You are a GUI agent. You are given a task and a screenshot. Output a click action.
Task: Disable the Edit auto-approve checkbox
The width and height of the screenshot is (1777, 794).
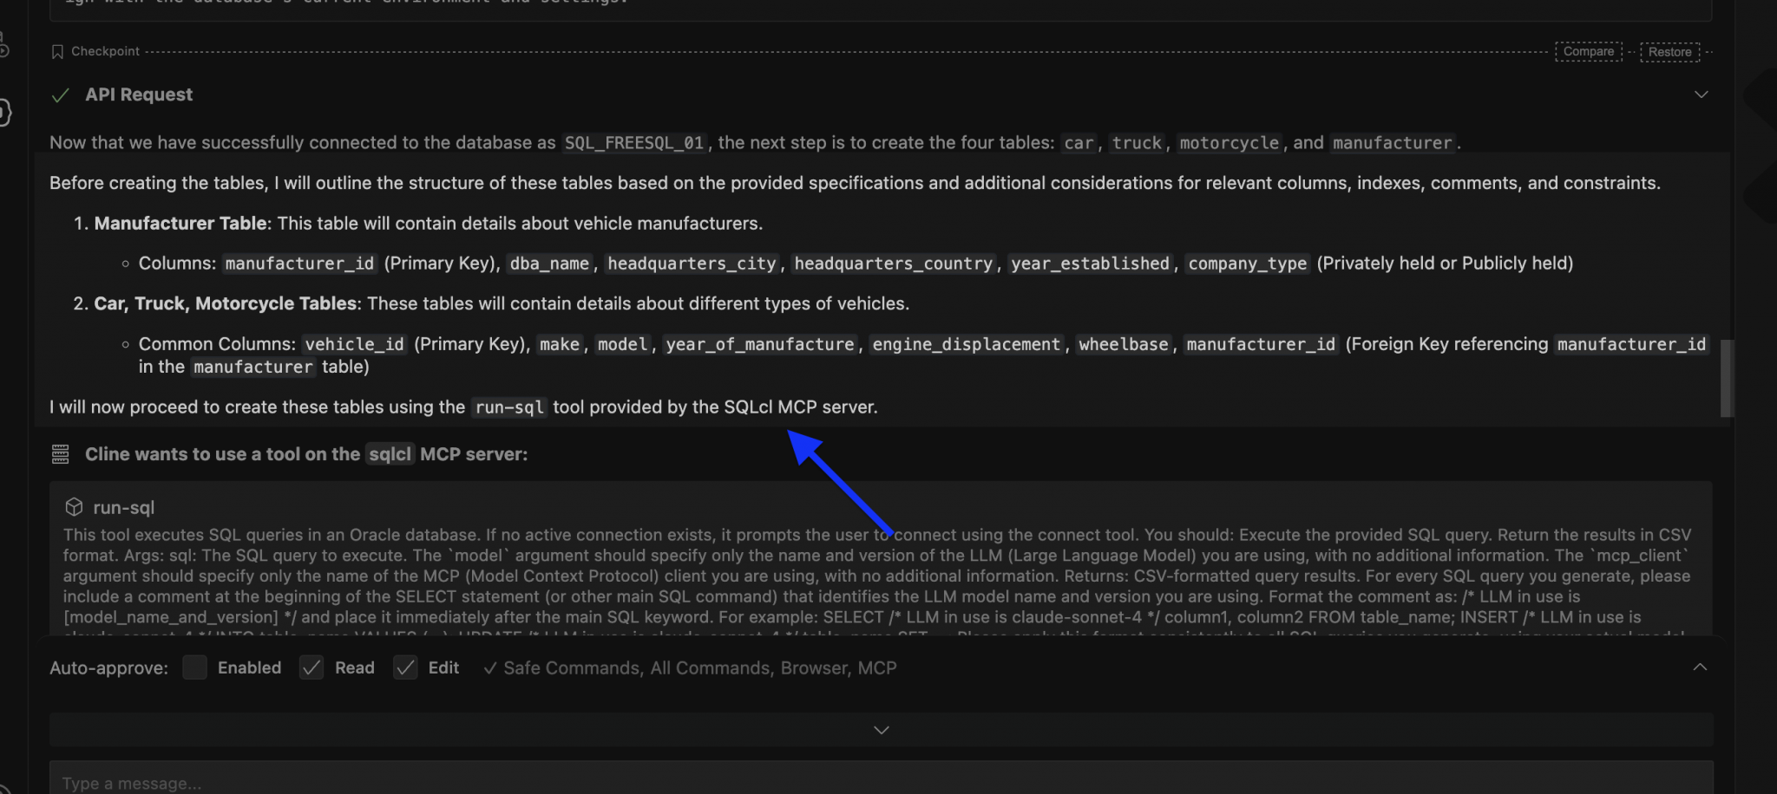pyautogui.click(x=405, y=667)
